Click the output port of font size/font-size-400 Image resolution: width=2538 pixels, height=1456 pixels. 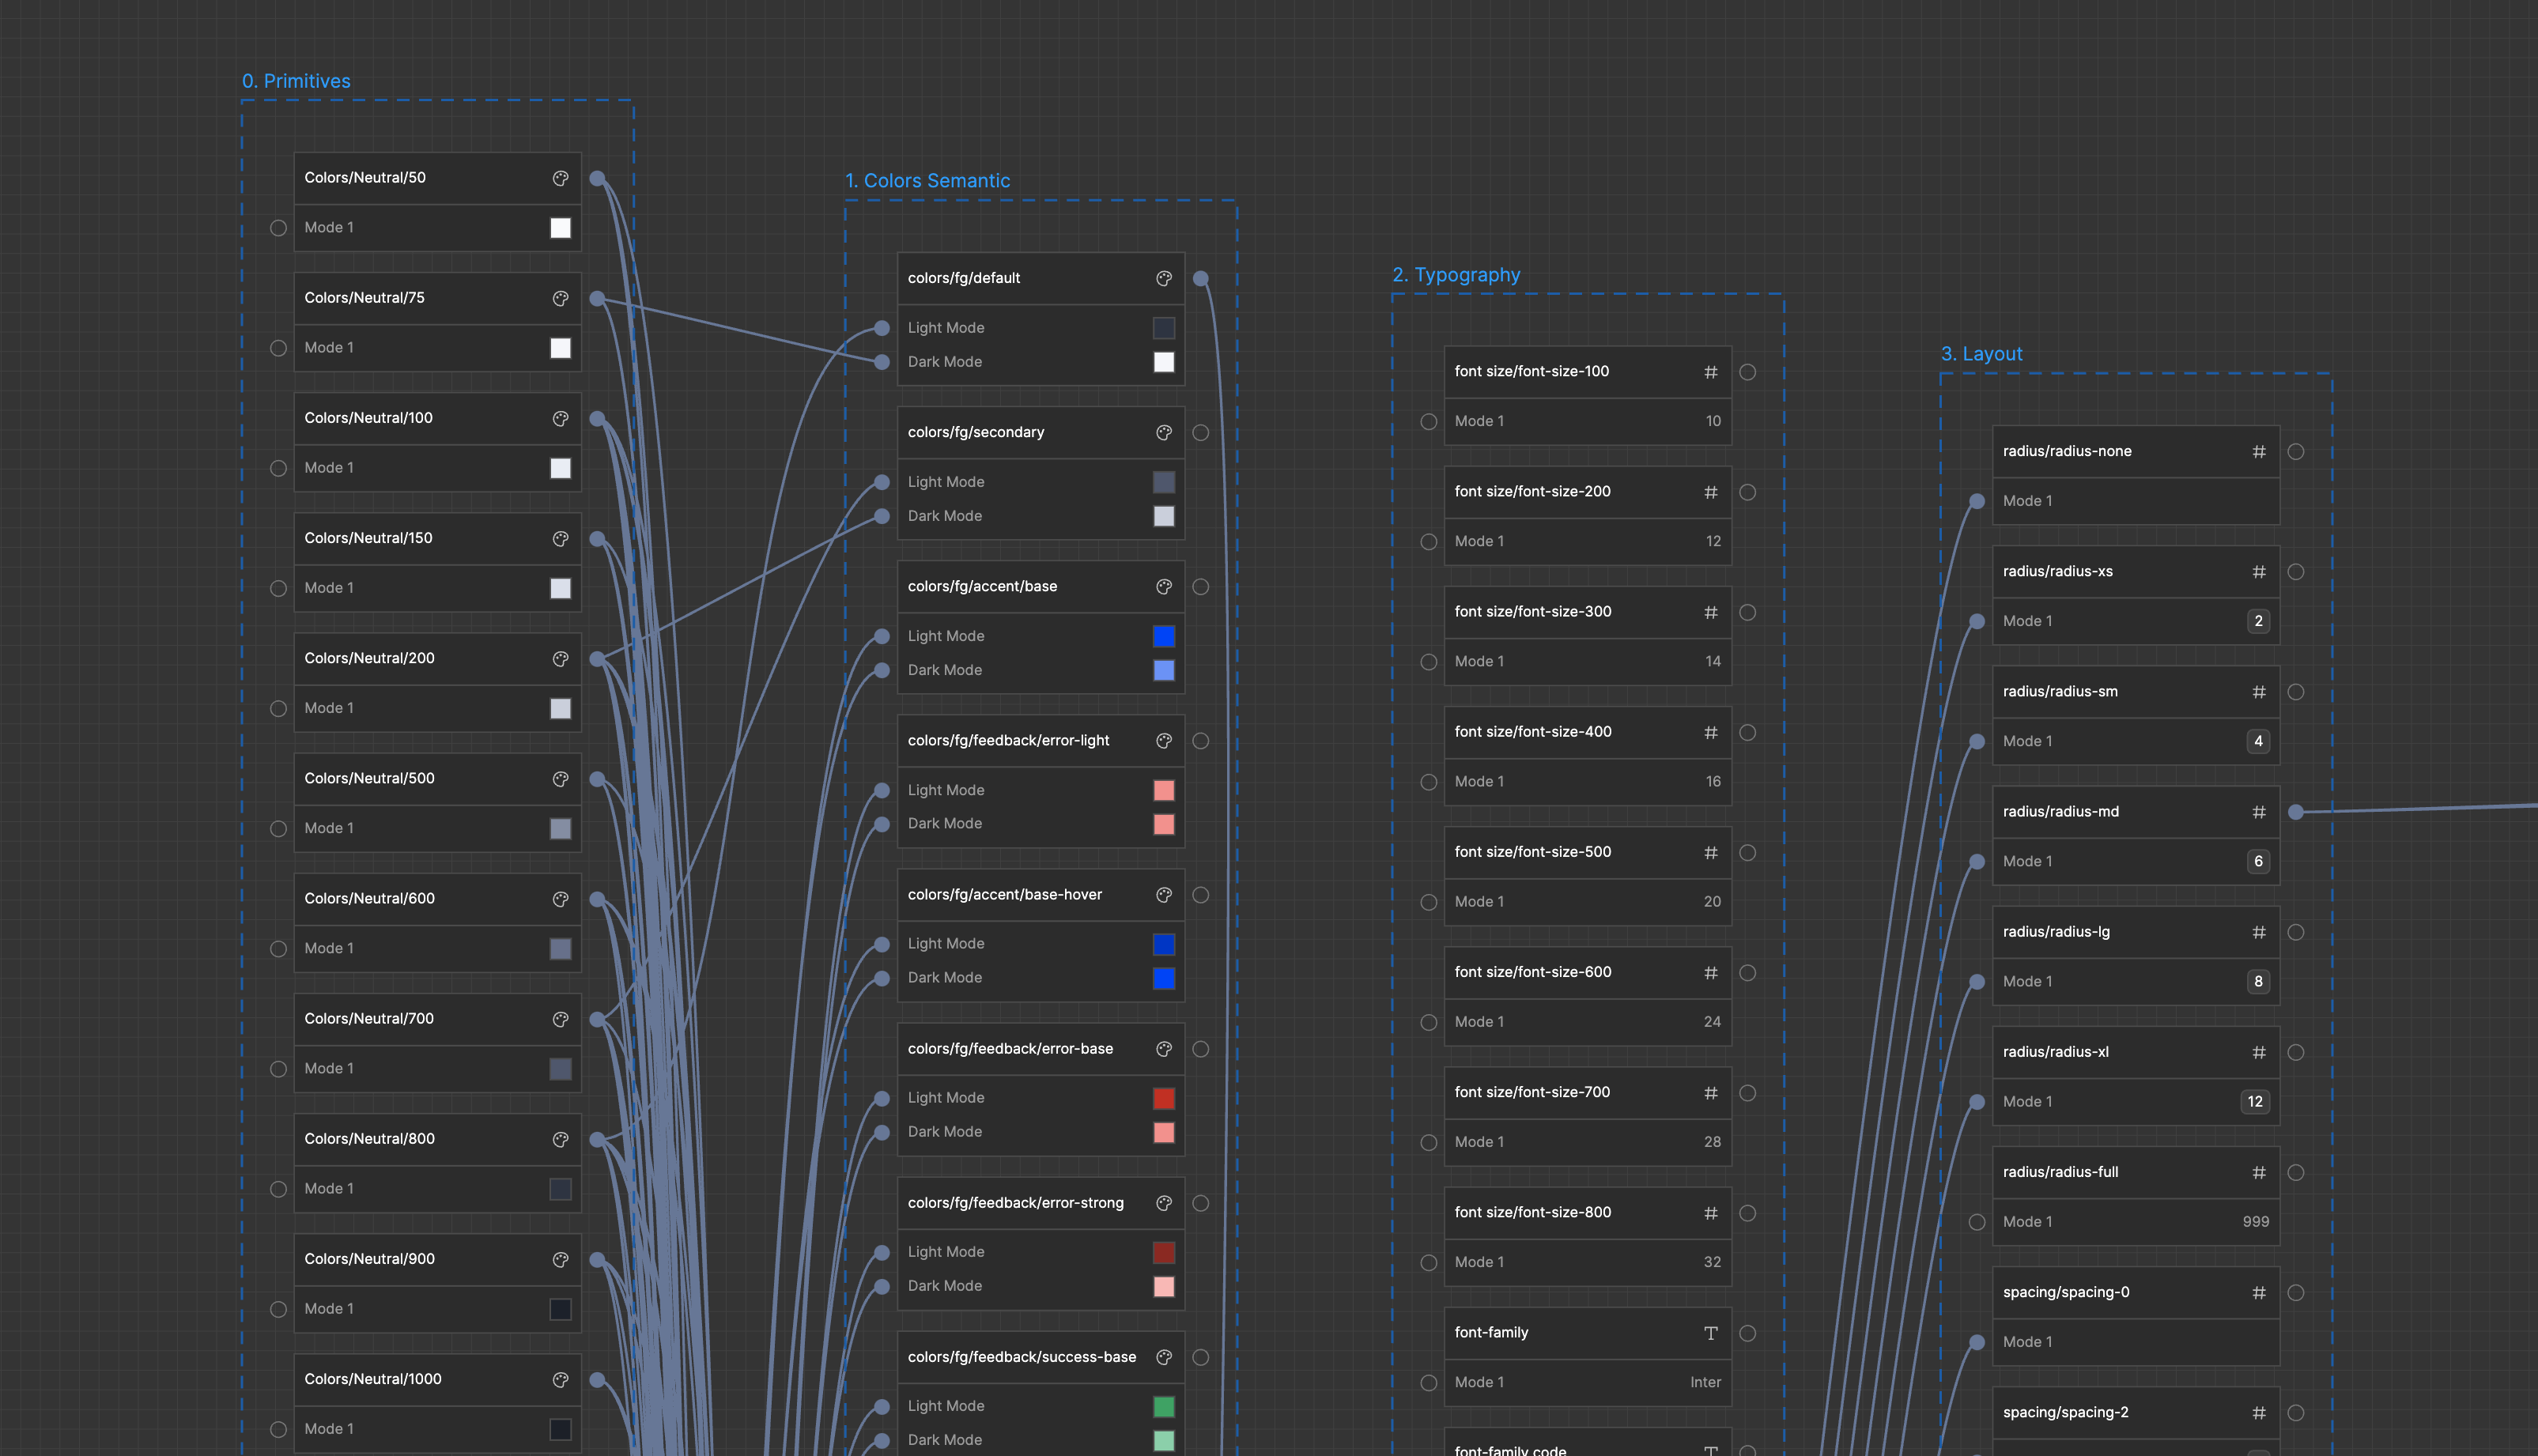click(x=1747, y=732)
